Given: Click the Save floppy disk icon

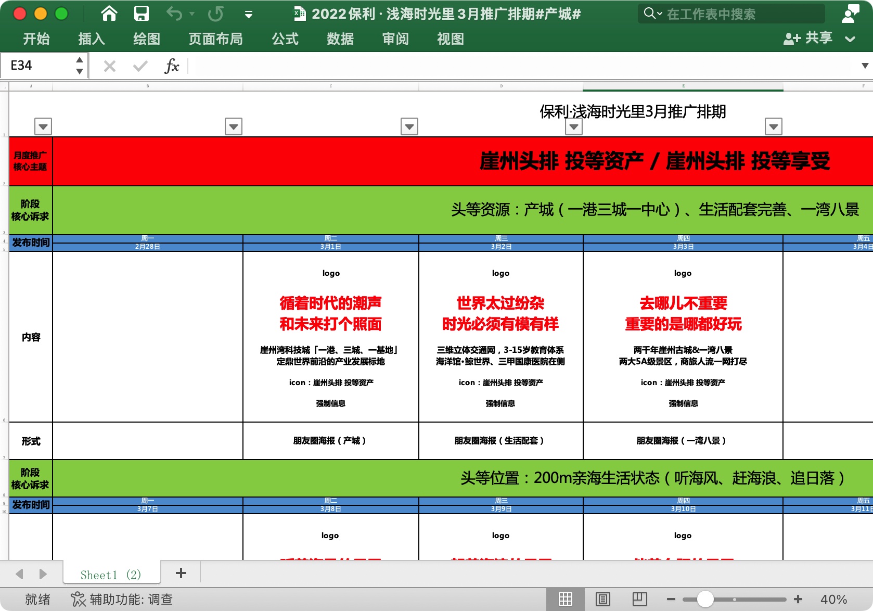Looking at the screenshot, I should 141,14.
